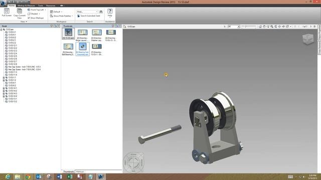Image resolution: width=321 pixels, height=180 pixels.
Task: Click the steering wheel navigation widget
Action: click(x=133, y=162)
